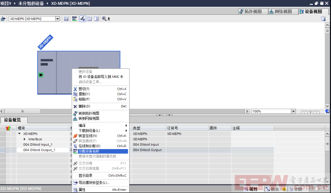
Task: Choose 显示目录 in context menu
Action: coord(100,175)
